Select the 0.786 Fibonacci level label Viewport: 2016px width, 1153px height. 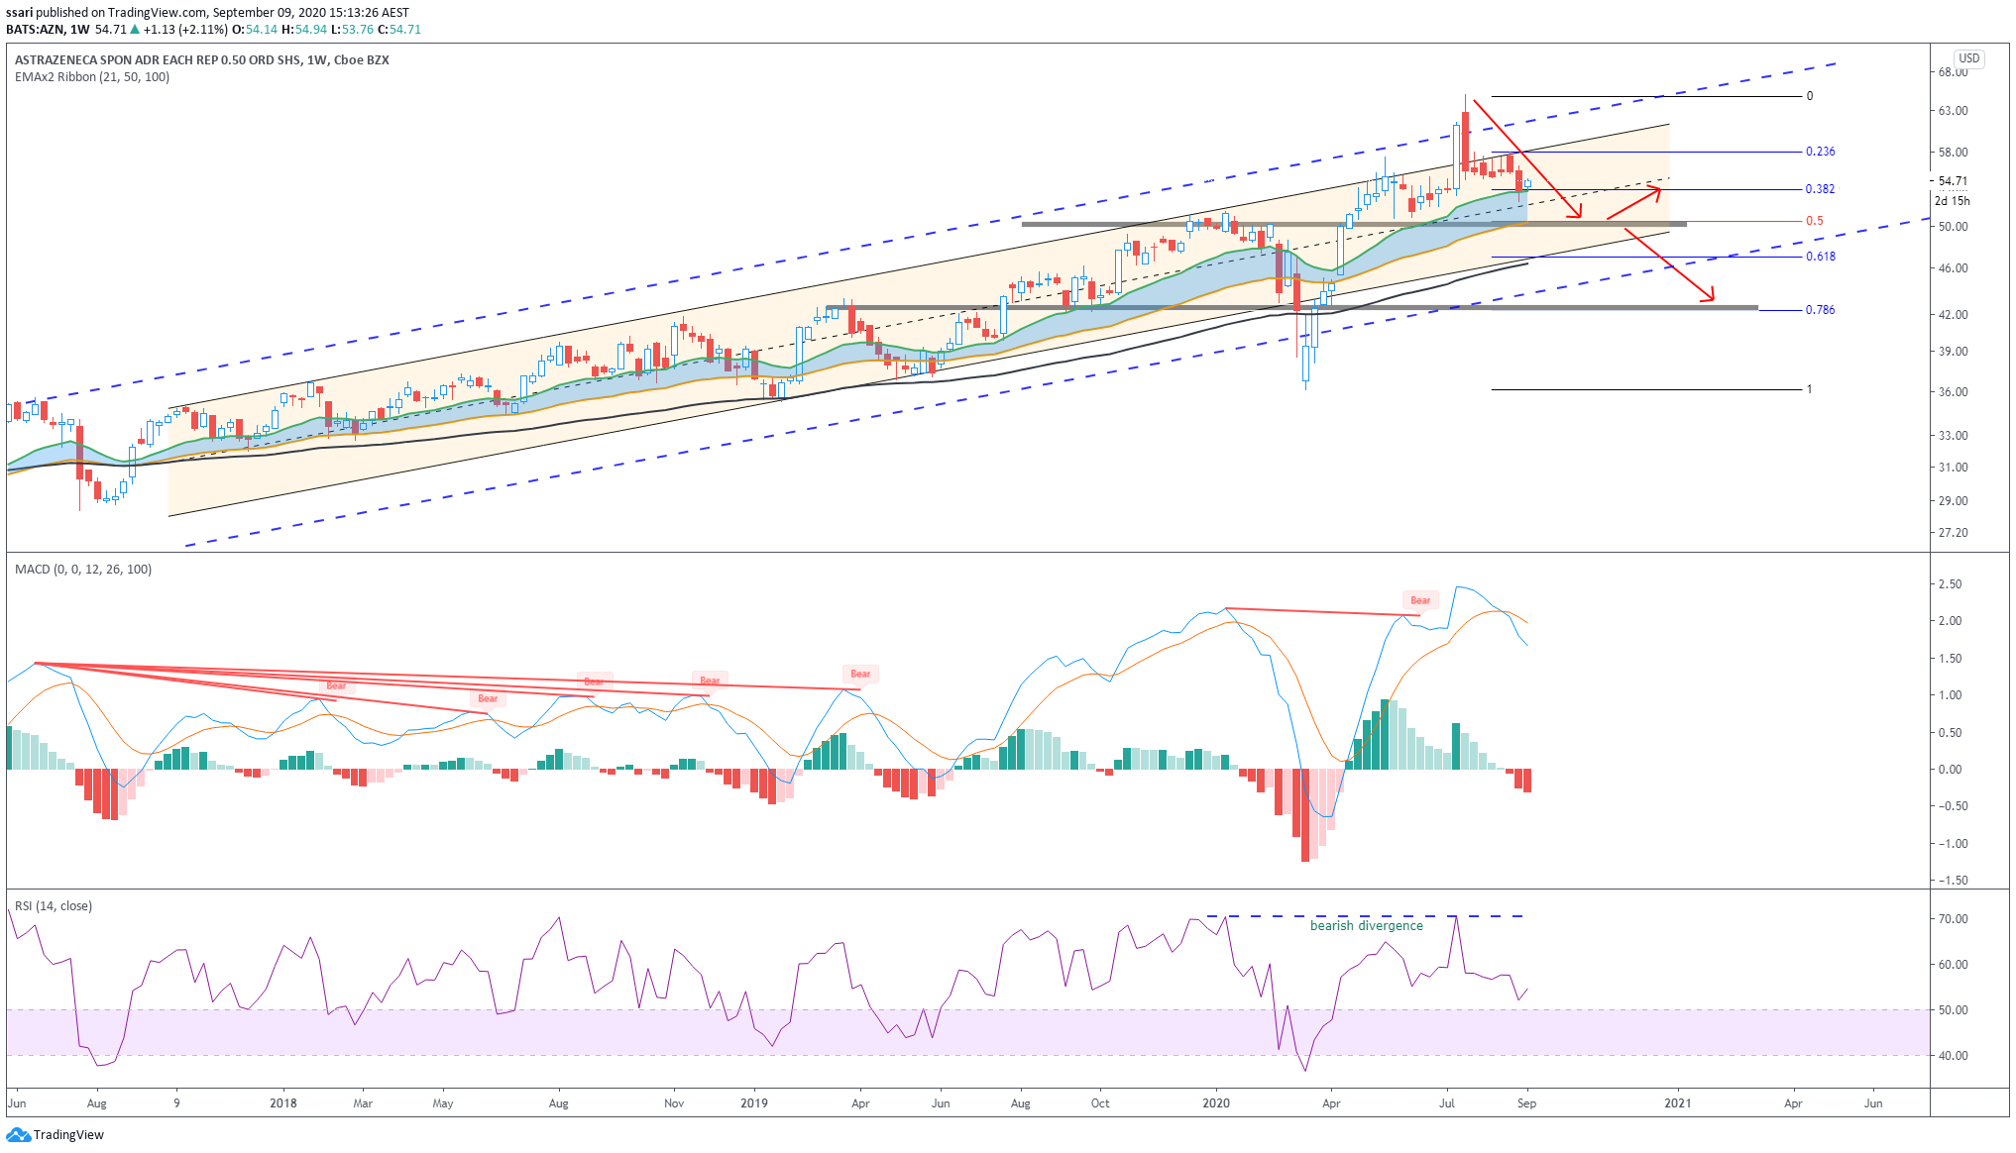pos(1820,310)
